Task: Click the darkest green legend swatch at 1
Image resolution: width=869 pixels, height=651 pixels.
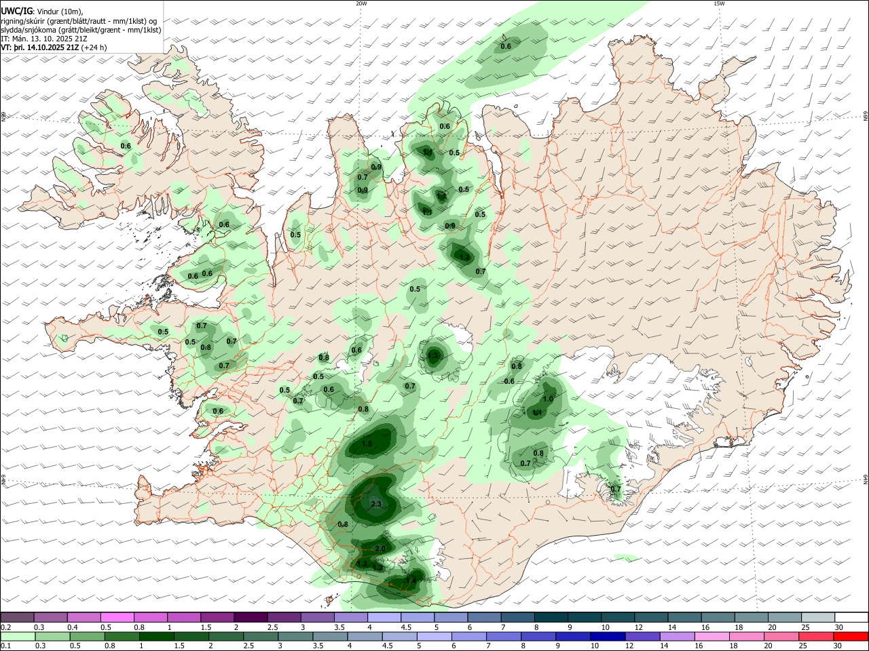Action: click(157, 636)
